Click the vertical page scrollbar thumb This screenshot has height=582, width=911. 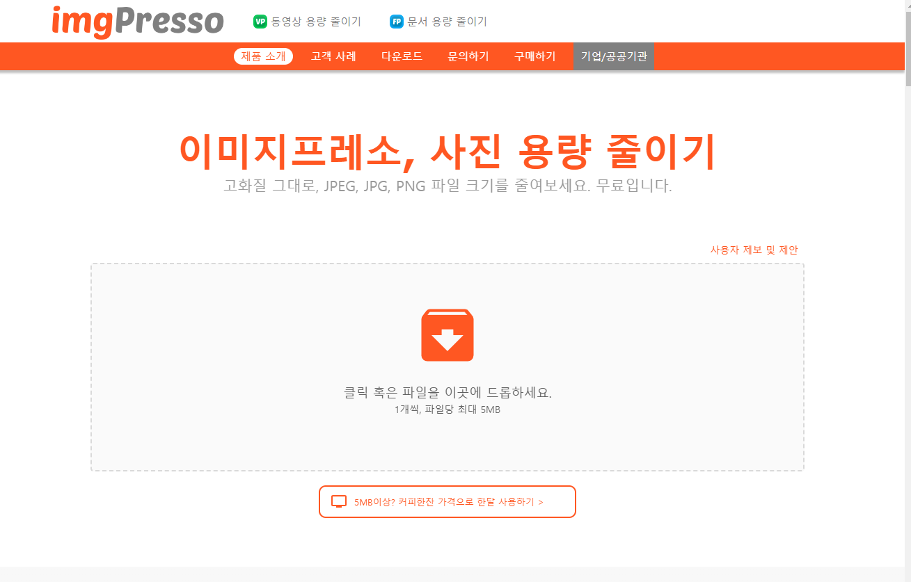point(908,48)
